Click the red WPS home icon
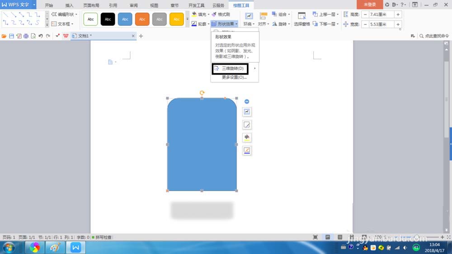 pos(66,36)
